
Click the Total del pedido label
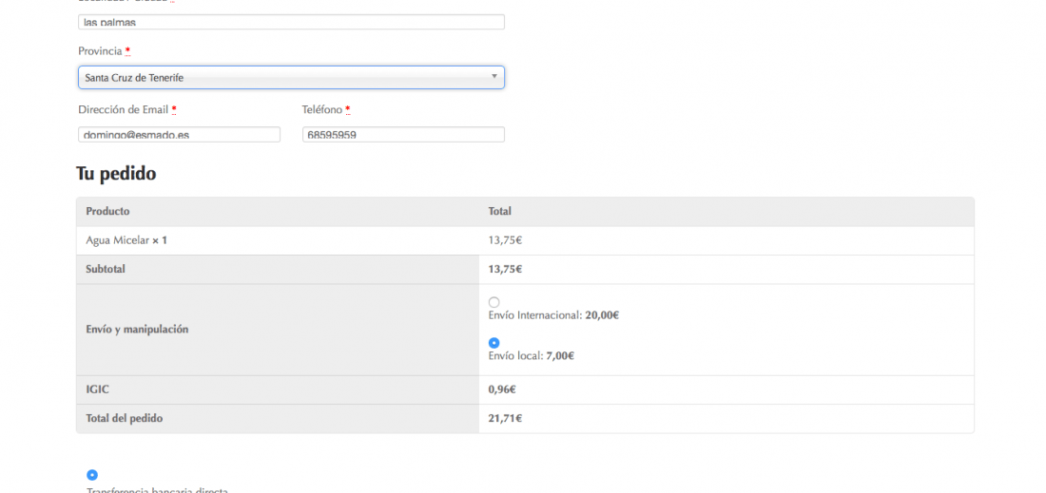(124, 418)
